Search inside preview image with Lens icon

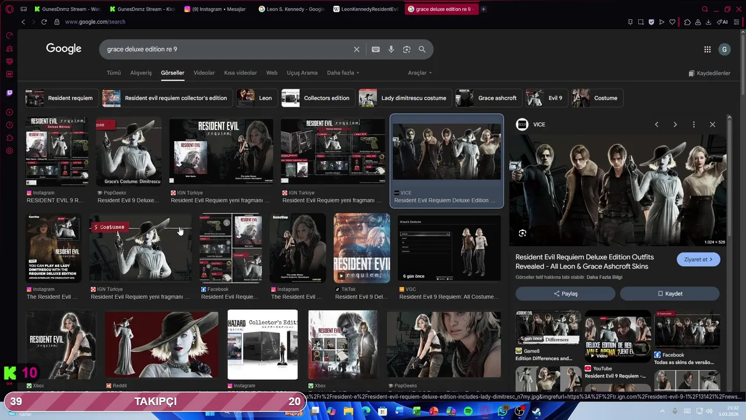coord(522,233)
